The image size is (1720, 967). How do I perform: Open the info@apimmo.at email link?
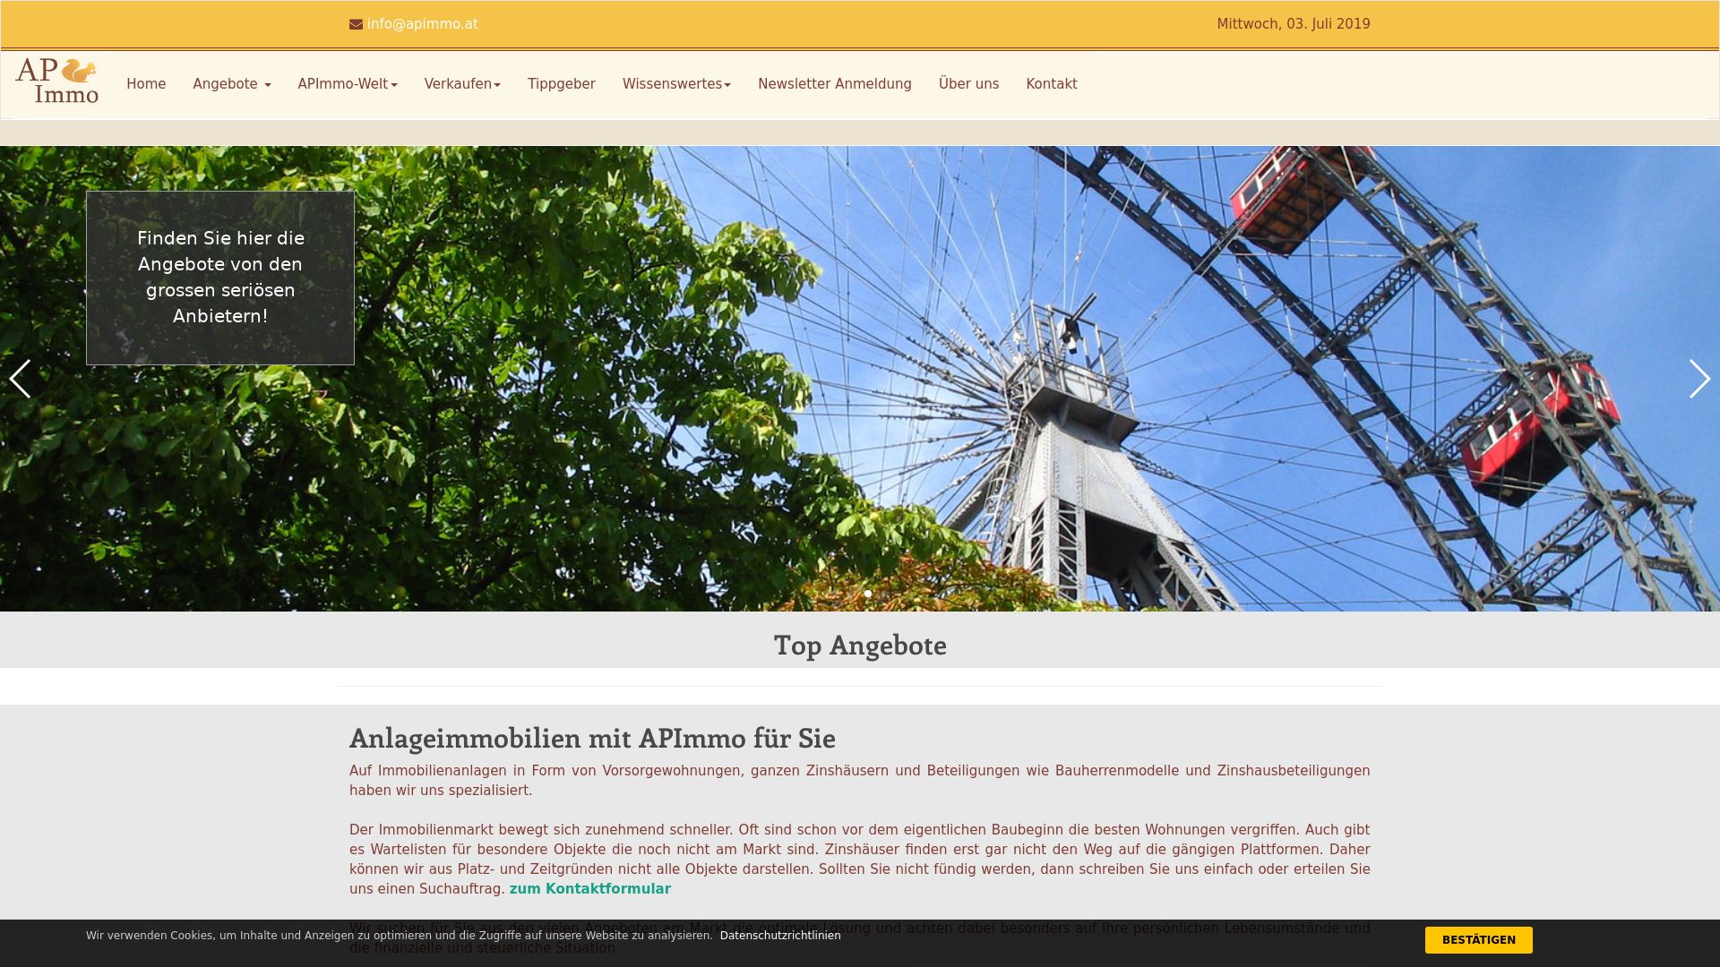pyautogui.click(x=422, y=24)
